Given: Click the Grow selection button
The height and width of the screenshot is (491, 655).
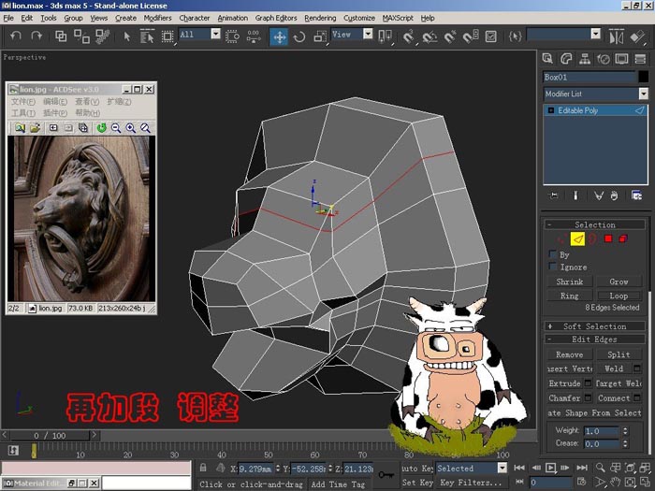Looking at the screenshot, I should (x=619, y=282).
